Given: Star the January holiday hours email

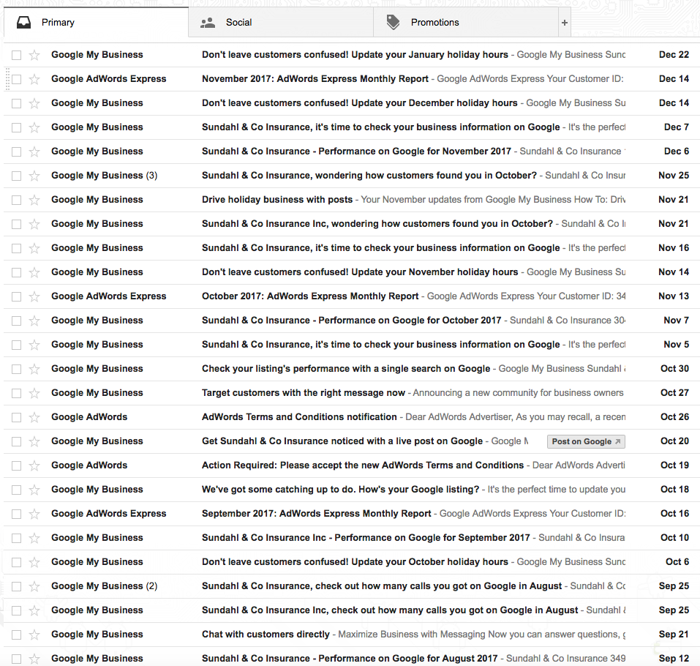Looking at the screenshot, I should 34,55.
